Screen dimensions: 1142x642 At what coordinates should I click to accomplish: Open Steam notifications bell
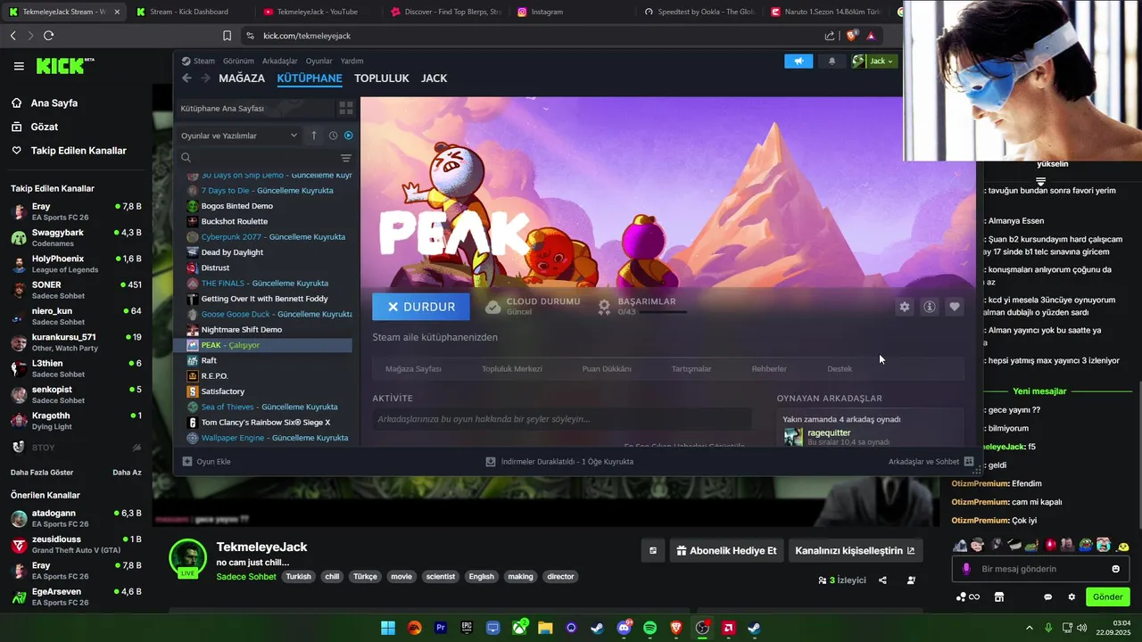(832, 61)
